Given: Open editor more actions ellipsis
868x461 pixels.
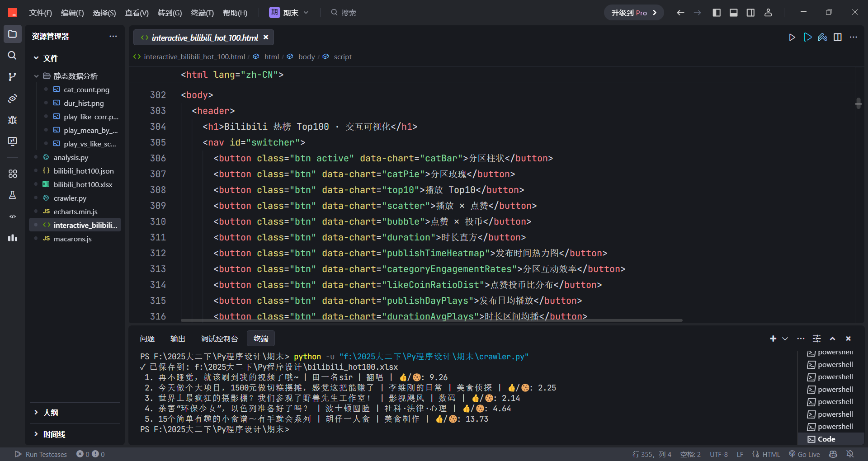Looking at the screenshot, I should pos(854,38).
